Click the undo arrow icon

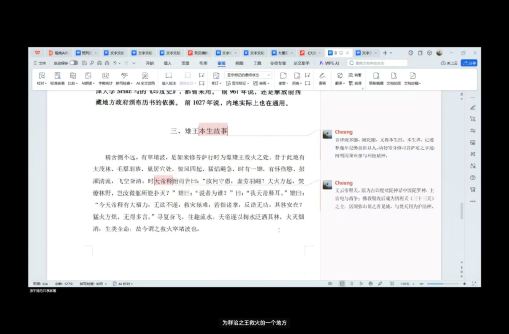tap(115, 63)
